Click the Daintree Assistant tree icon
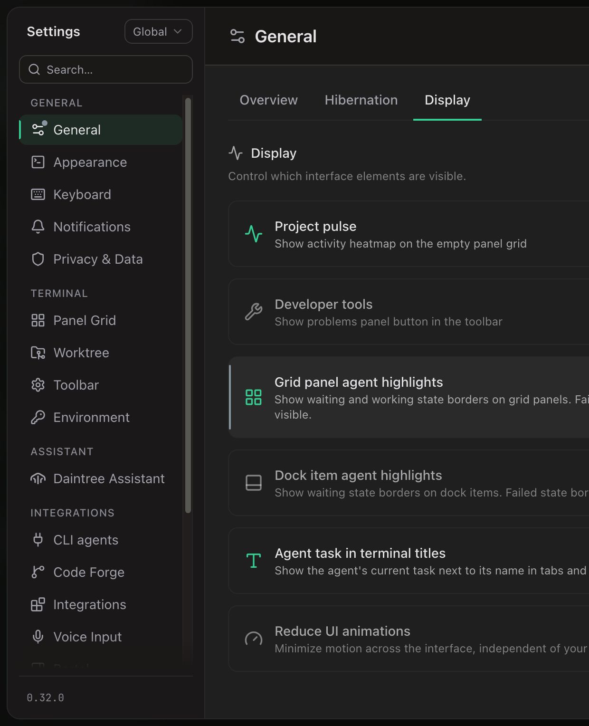 38,478
